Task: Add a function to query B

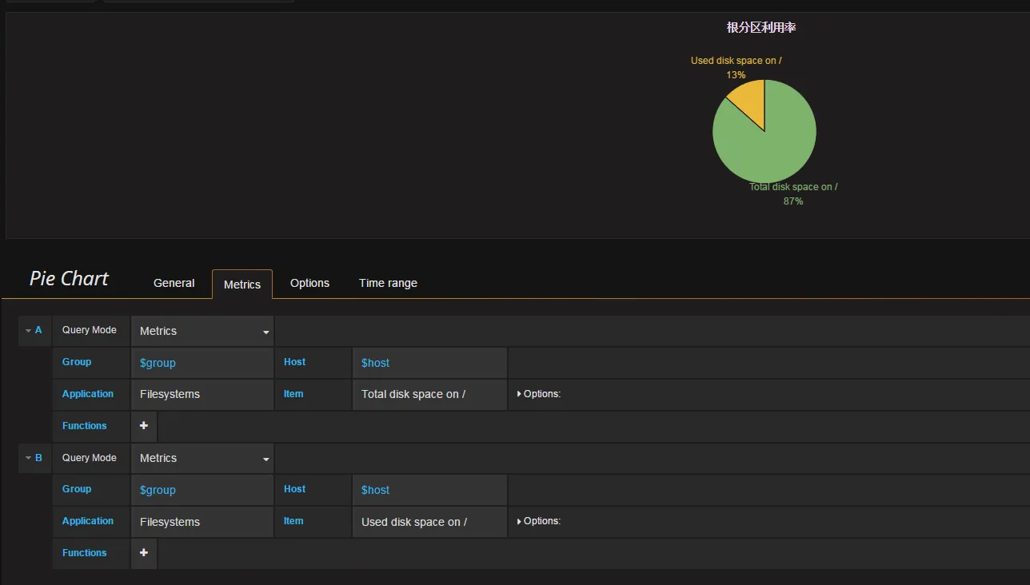Action: [144, 553]
